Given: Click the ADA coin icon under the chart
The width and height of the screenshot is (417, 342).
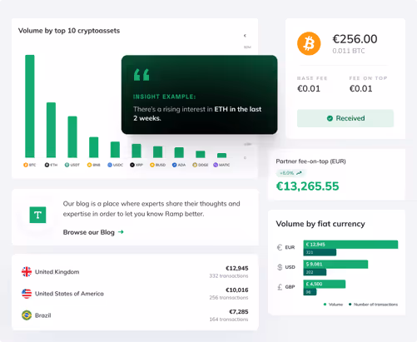Looking at the screenshot, I should point(175,165).
